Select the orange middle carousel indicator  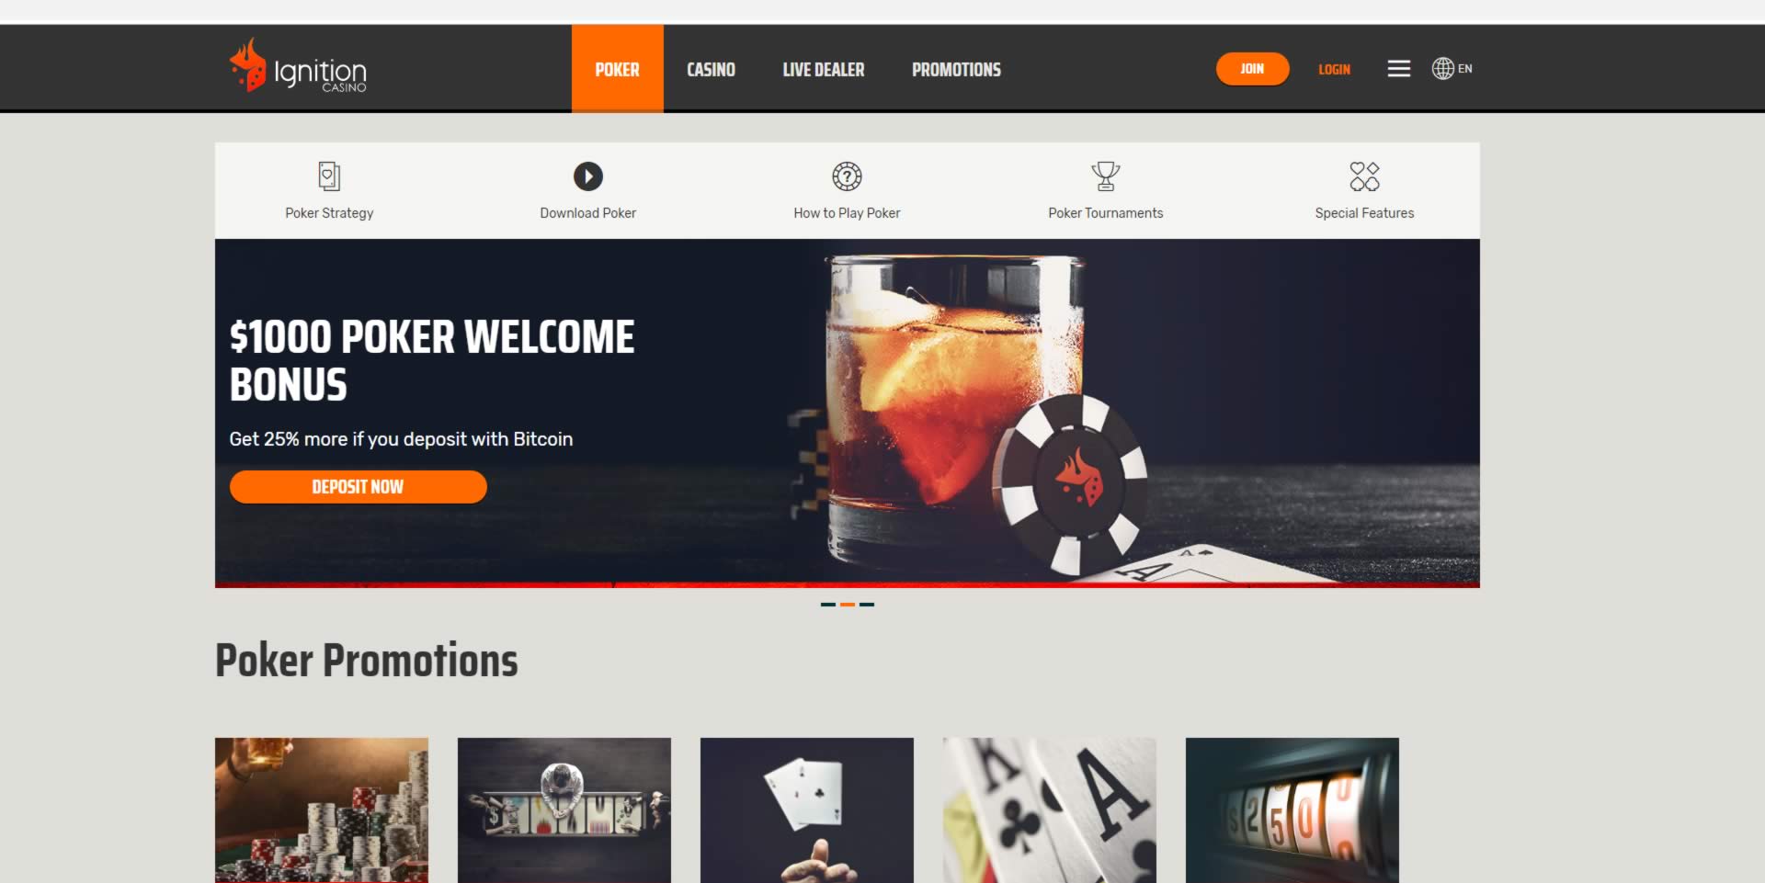coord(848,605)
